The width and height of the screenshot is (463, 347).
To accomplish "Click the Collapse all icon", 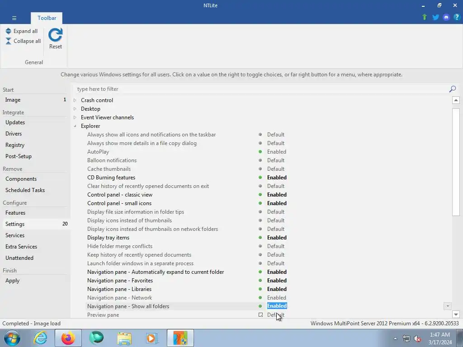I will (x=8, y=41).
